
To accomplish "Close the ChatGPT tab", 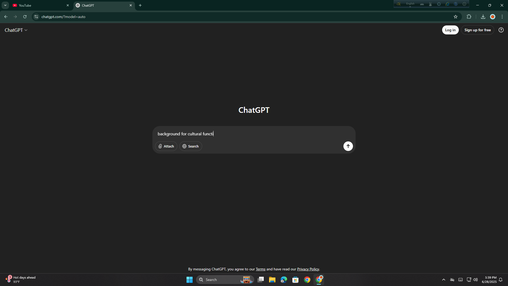I will coord(131,5).
